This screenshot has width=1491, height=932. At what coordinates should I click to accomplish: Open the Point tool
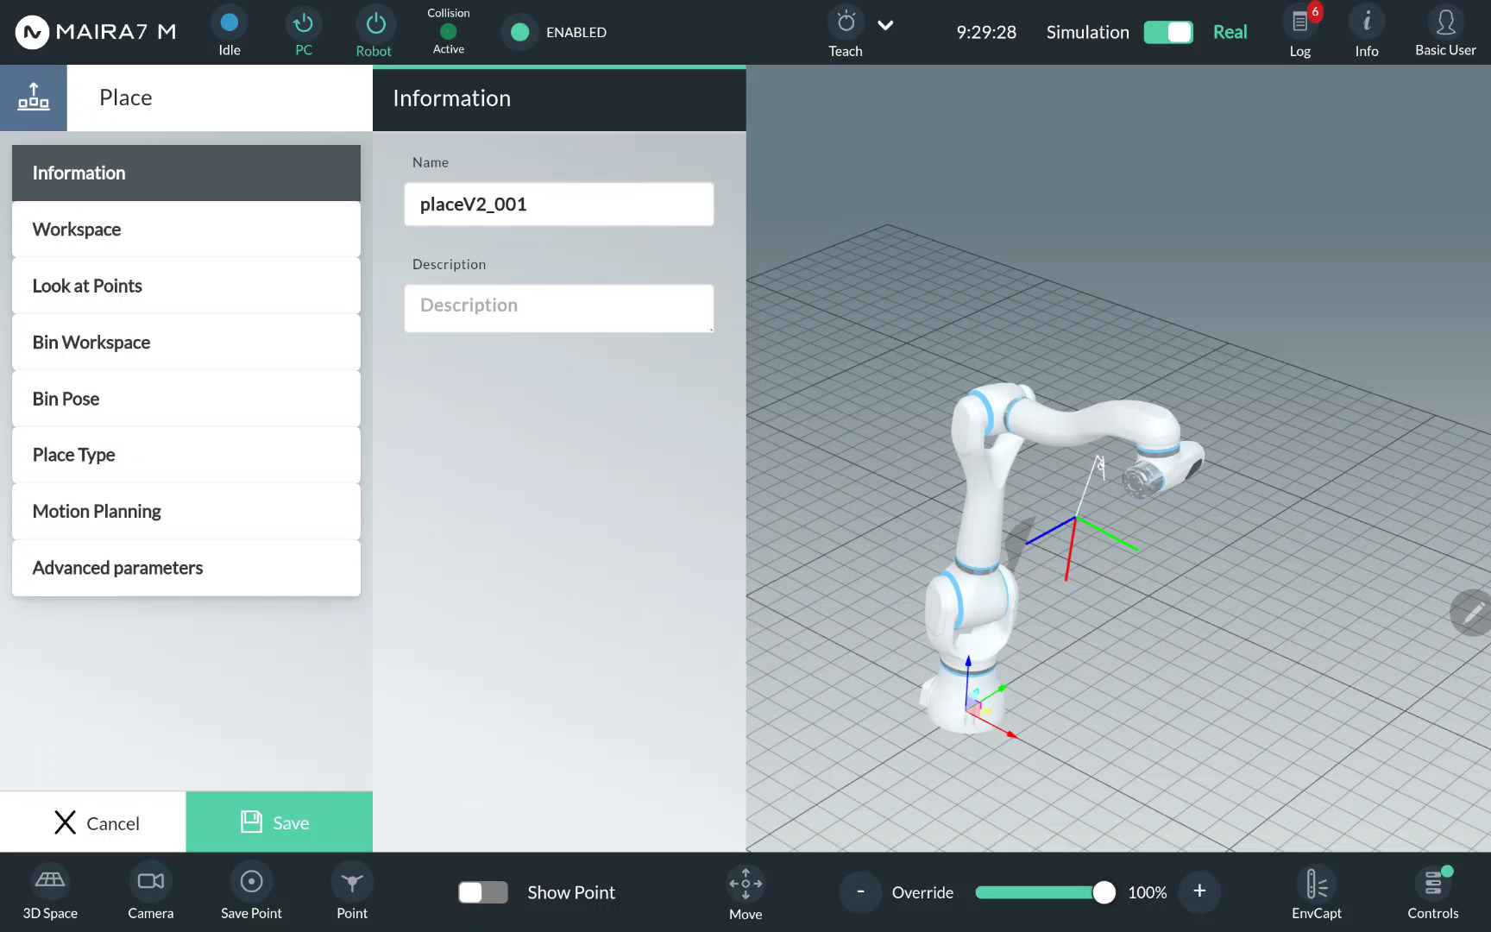click(x=352, y=892)
